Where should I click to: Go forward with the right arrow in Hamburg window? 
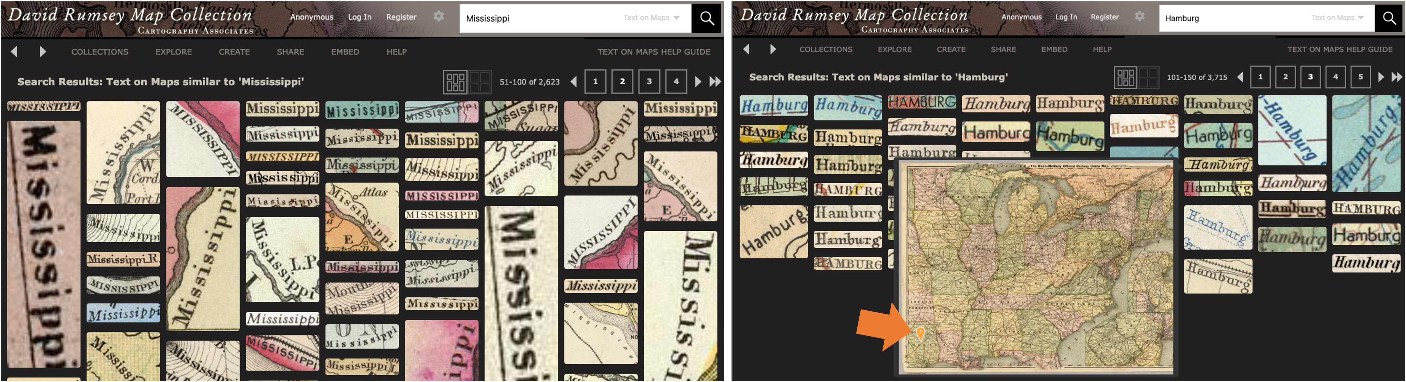(772, 49)
